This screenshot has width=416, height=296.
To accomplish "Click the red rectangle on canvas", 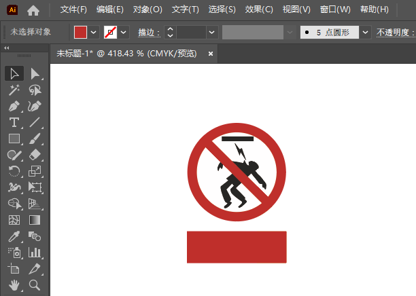I will pos(237,247).
